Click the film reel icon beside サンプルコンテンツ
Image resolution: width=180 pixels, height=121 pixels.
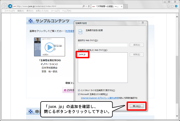31,21
